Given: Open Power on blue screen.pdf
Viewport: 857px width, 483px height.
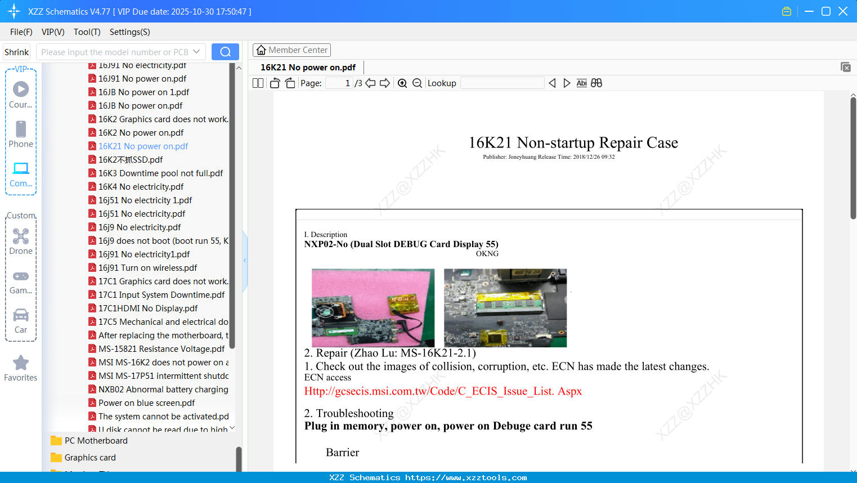Looking at the screenshot, I should (142, 403).
